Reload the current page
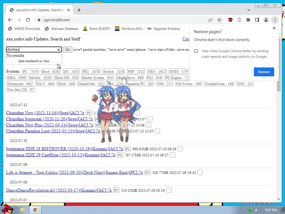The width and height of the screenshot is (285, 214). (28, 20)
